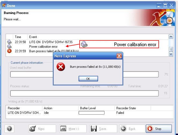Minimize the Done window
This screenshot has height=135, width=178.
(x=159, y=6)
